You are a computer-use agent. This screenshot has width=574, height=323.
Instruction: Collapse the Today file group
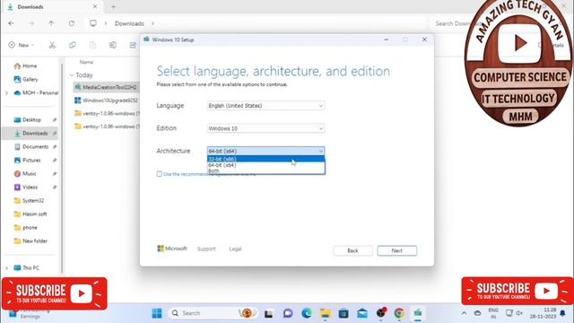(72, 75)
